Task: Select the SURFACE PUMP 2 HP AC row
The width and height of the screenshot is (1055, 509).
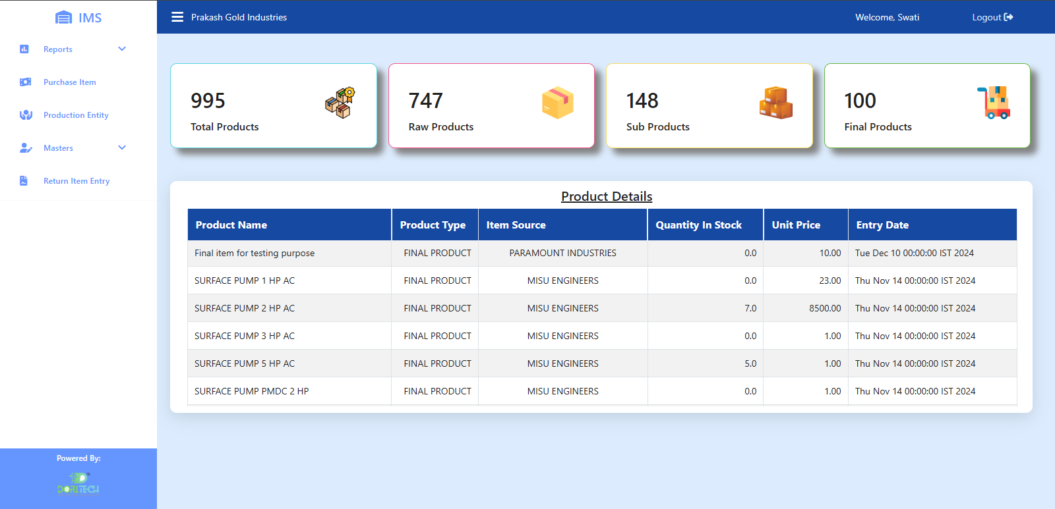Action: [245, 308]
